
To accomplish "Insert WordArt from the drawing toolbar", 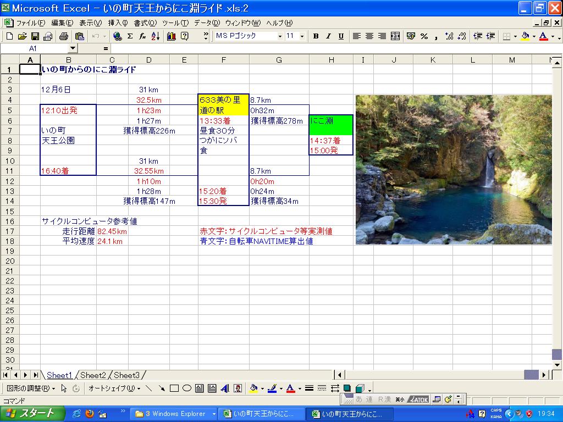I will 225,388.
